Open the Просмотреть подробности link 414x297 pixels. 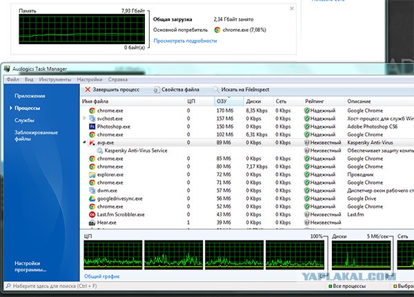pos(185,41)
